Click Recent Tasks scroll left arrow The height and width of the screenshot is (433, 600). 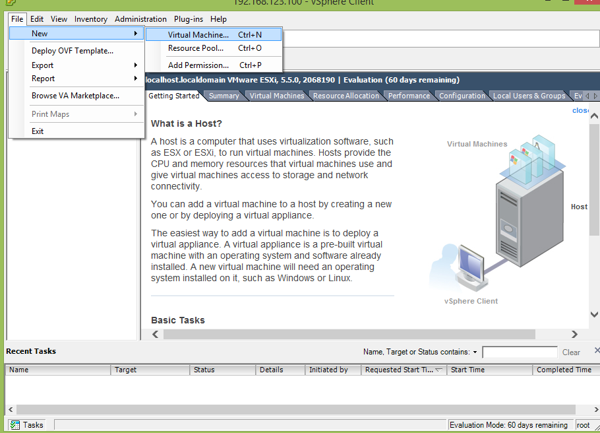point(11,410)
